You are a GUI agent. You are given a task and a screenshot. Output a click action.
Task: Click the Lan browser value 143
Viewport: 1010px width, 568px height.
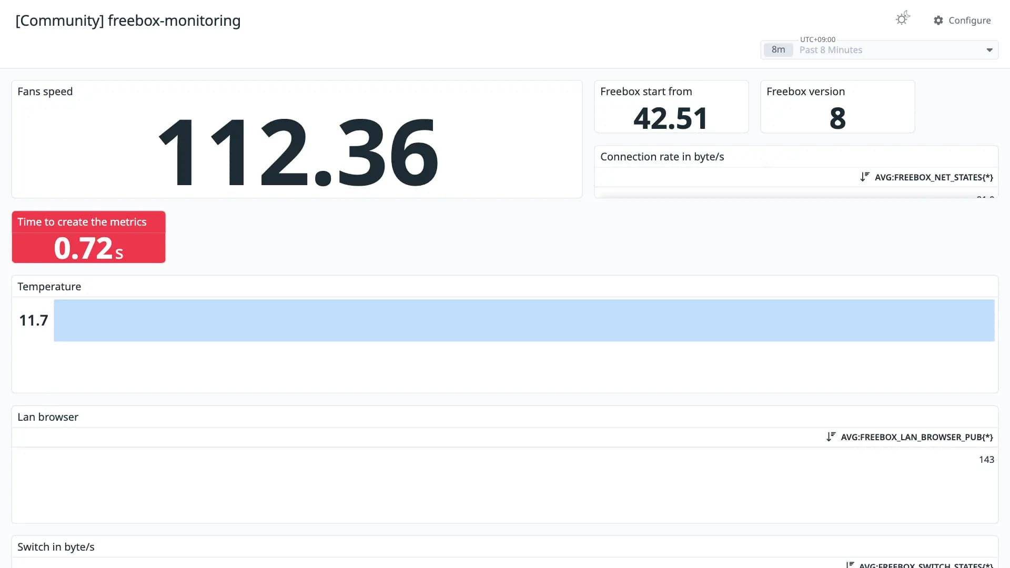click(986, 460)
